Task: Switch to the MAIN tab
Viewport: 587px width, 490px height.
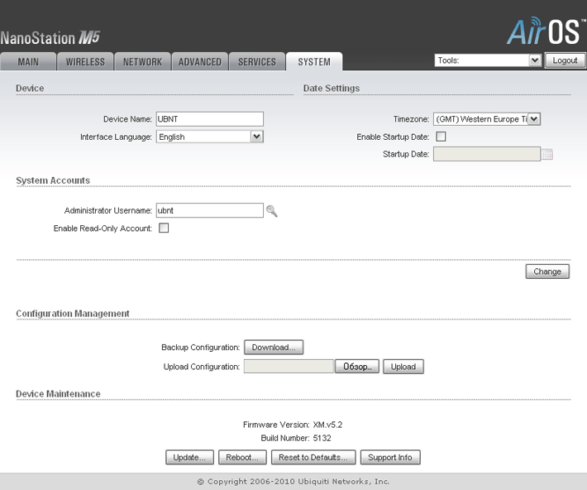Action: (28, 62)
